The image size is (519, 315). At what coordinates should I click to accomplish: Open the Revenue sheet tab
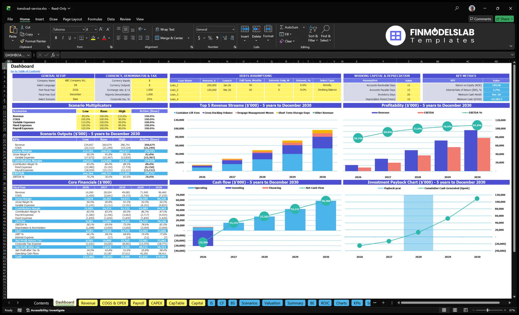(x=88, y=303)
